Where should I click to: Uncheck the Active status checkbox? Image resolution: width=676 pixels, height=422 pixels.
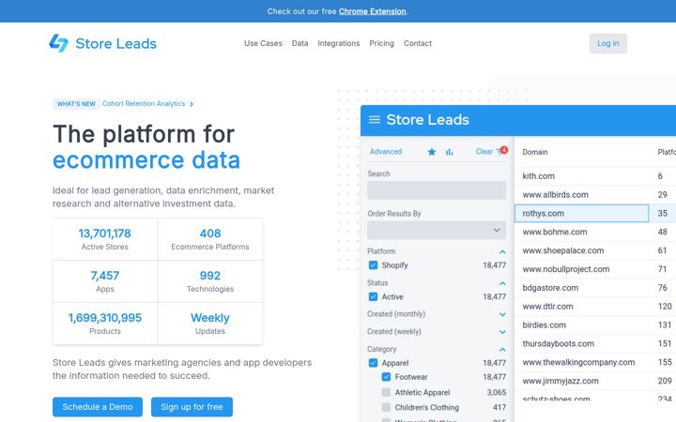(374, 296)
